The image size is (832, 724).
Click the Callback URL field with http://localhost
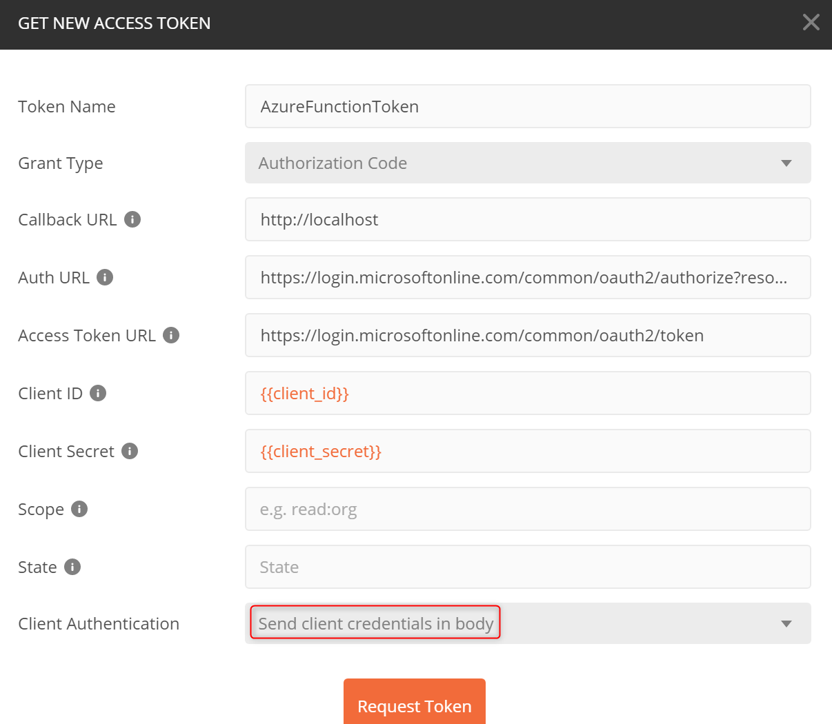tap(528, 219)
